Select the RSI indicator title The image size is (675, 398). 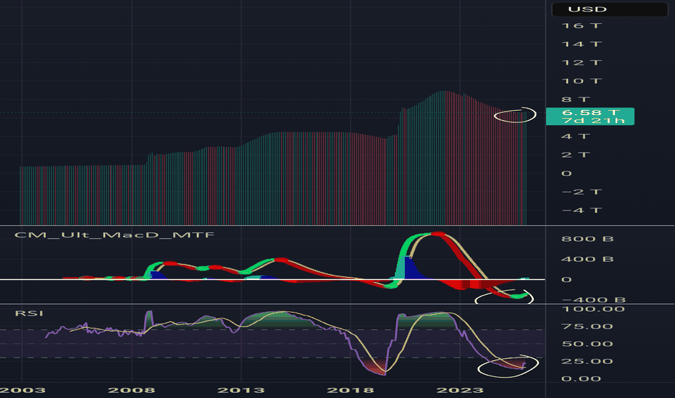point(31,313)
